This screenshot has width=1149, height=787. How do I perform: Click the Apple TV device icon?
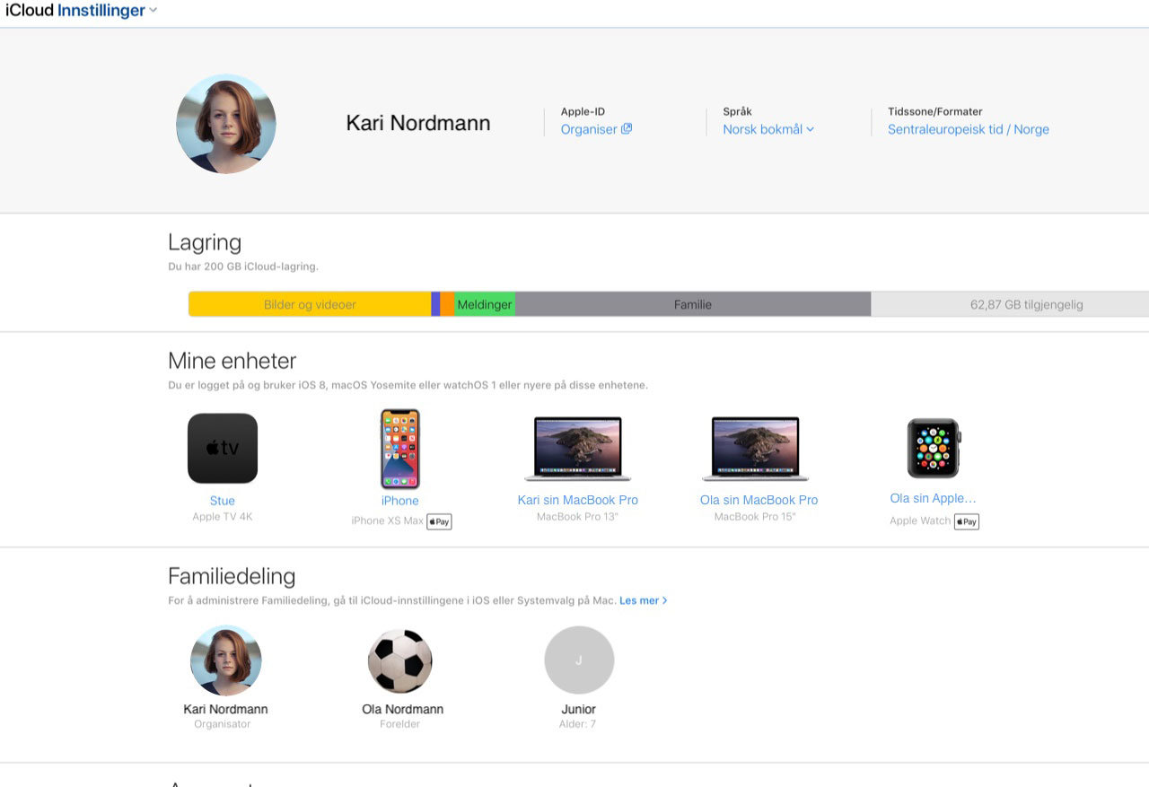[x=223, y=448]
